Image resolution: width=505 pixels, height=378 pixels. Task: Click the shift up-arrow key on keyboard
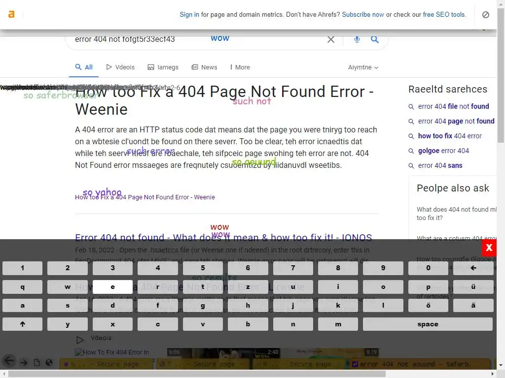(x=22, y=324)
